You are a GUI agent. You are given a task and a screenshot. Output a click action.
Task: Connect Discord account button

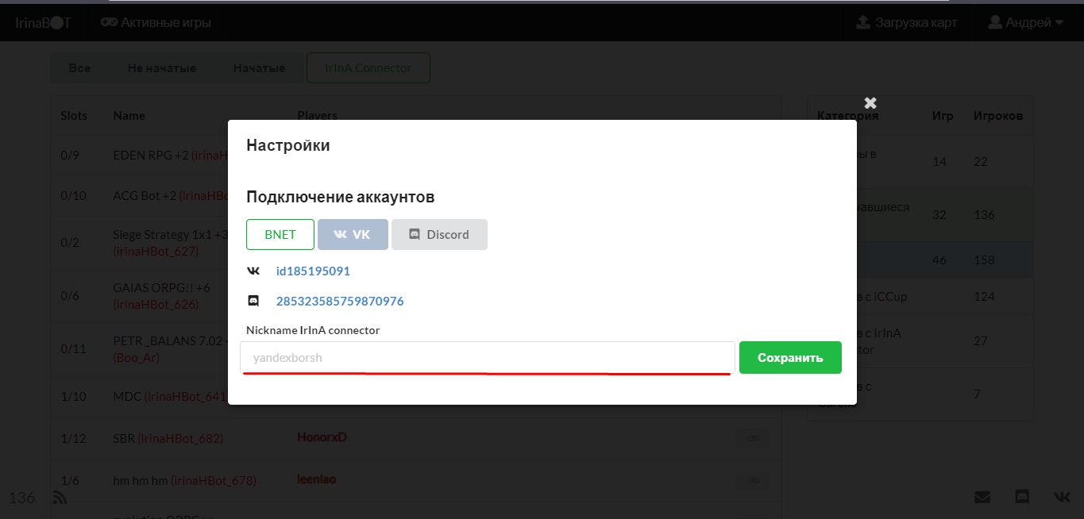pyautogui.click(x=439, y=234)
